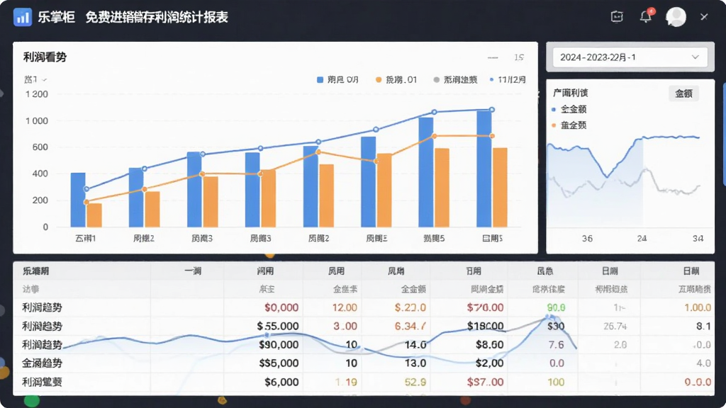Click the last blue line point at 日期5
Screen dimensions: 726x408
pos(492,110)
